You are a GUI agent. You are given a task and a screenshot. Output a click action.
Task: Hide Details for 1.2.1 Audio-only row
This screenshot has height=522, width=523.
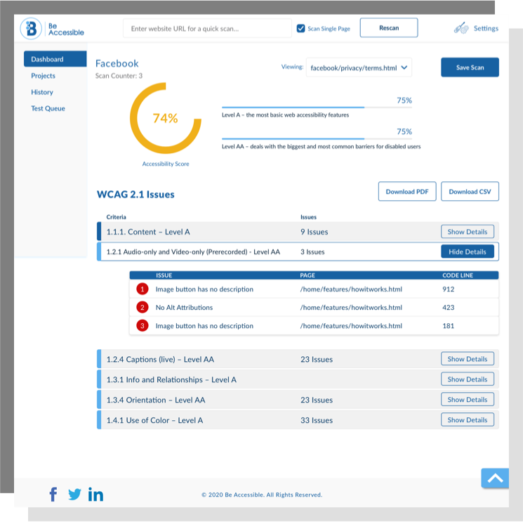click(468, 252)
